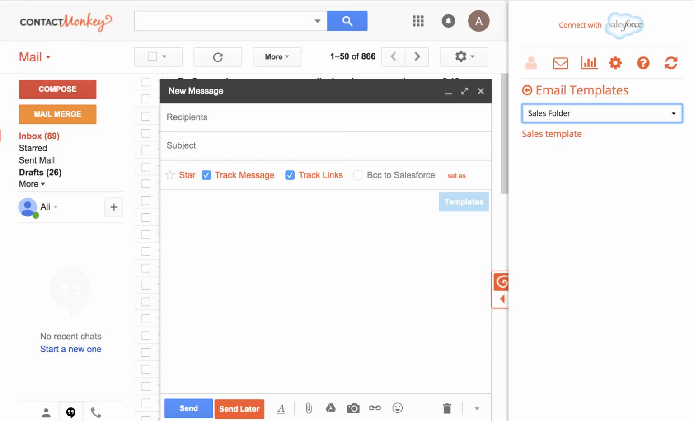Open the settings gear dropdown in the mail toolbar
Screen dimensions: 694x421
464,57
